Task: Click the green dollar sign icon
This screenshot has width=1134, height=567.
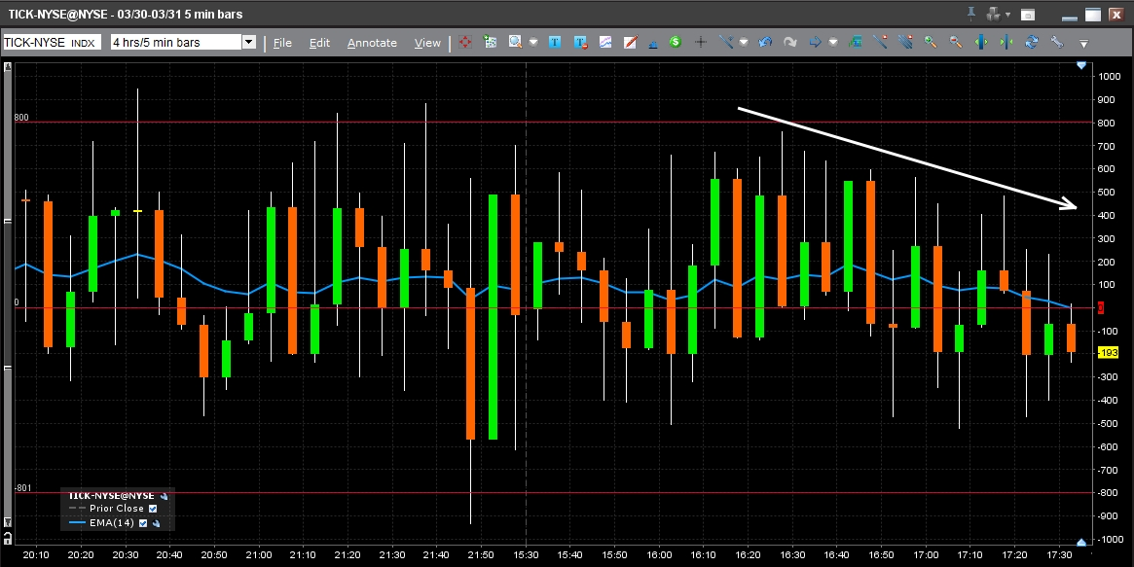Action: coord(675,43)
